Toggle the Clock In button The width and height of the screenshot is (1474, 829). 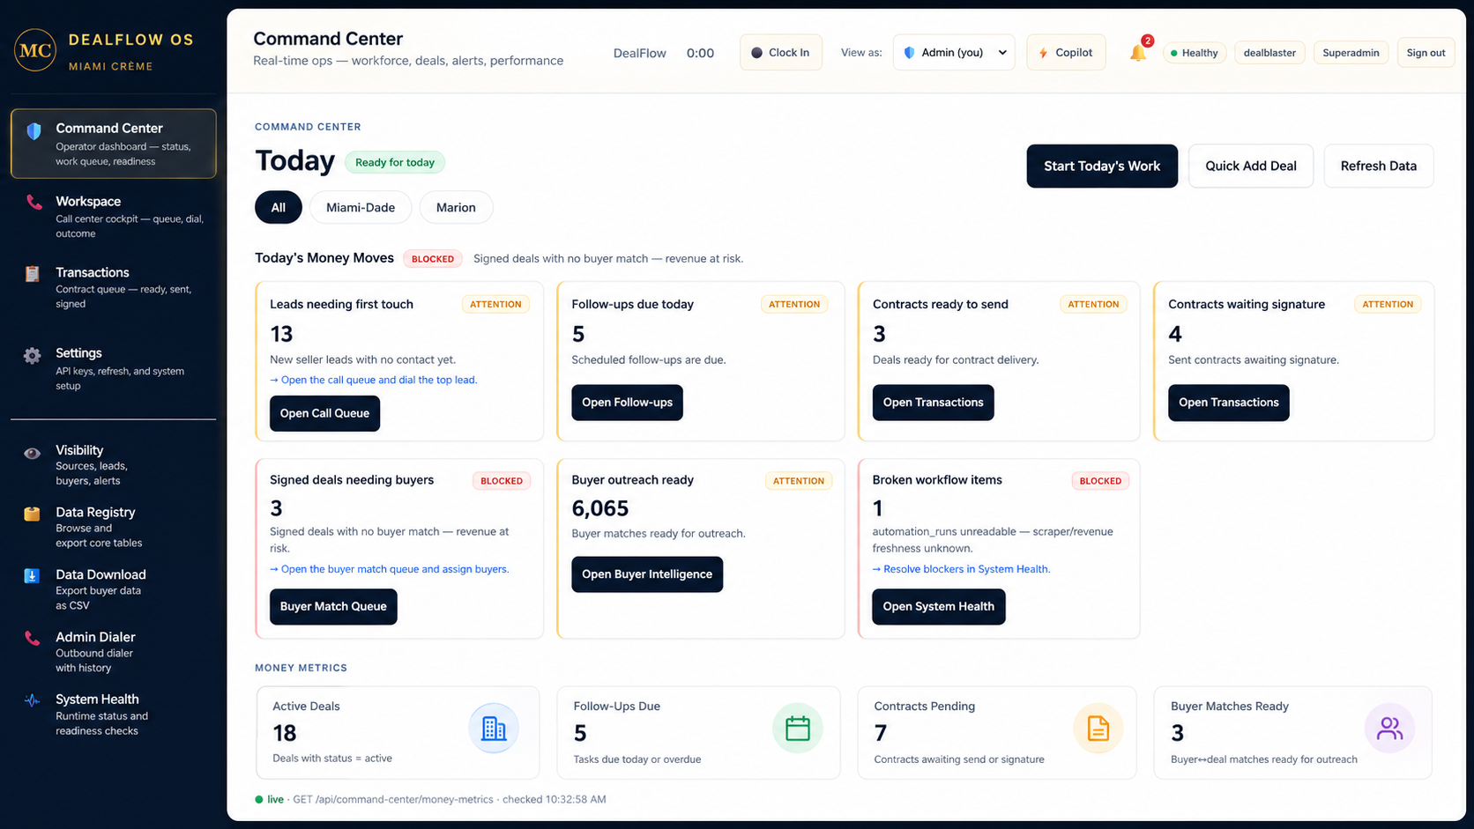(x=781, y=53)
